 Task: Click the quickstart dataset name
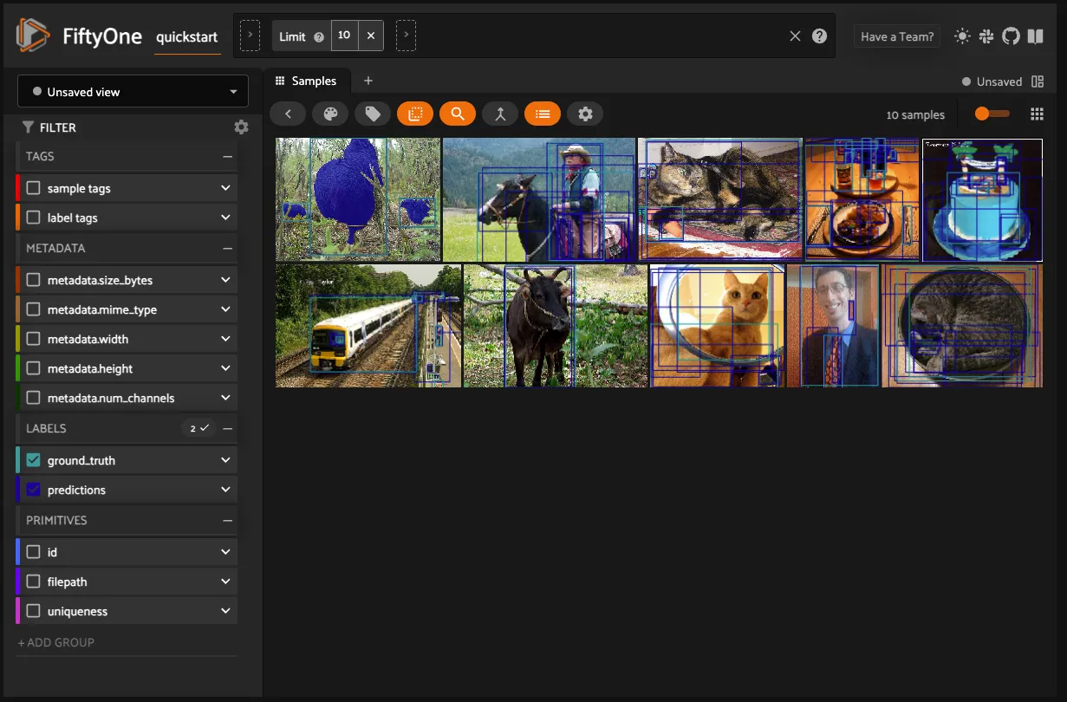[x=187, y=37]
